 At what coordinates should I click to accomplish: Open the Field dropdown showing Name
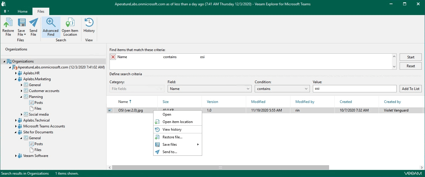coord(210,89)
